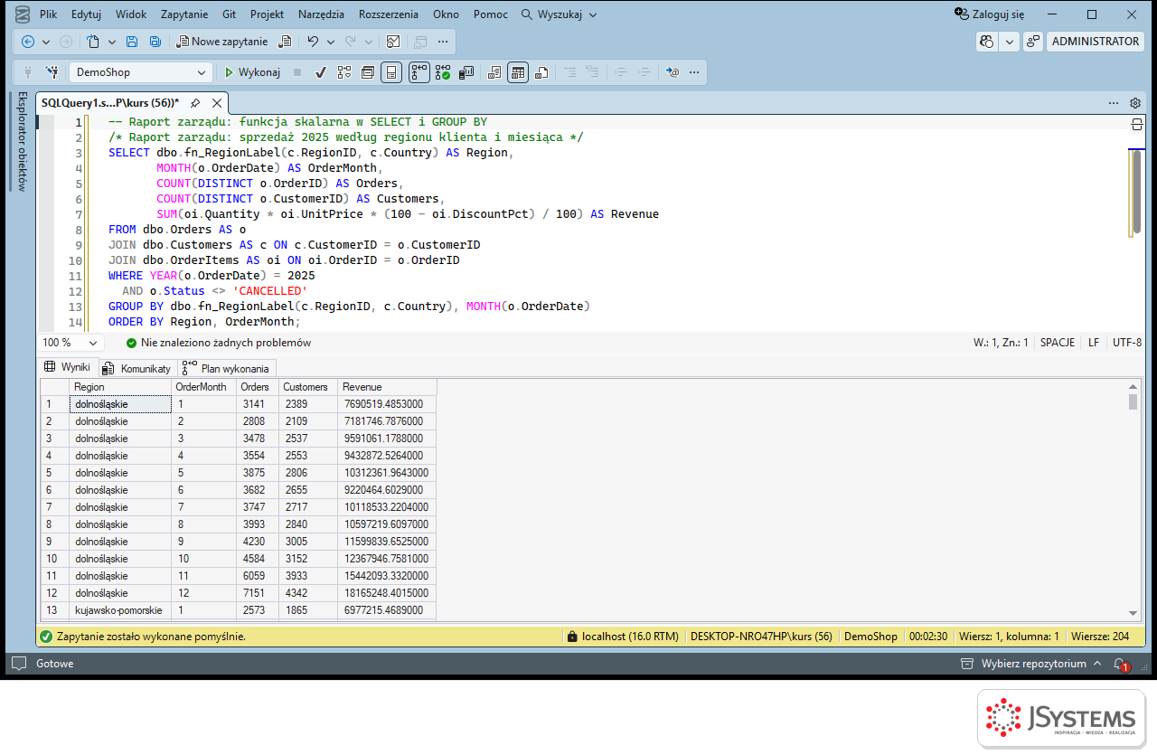1157x755 pixels.
Task: Switch output to Results to Grid
Action: pos(517,72)
